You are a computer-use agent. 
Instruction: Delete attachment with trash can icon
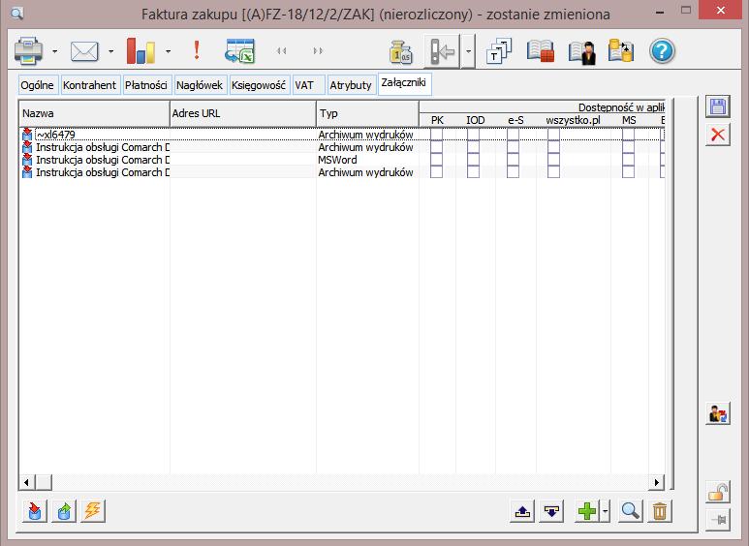pos(660,511)
